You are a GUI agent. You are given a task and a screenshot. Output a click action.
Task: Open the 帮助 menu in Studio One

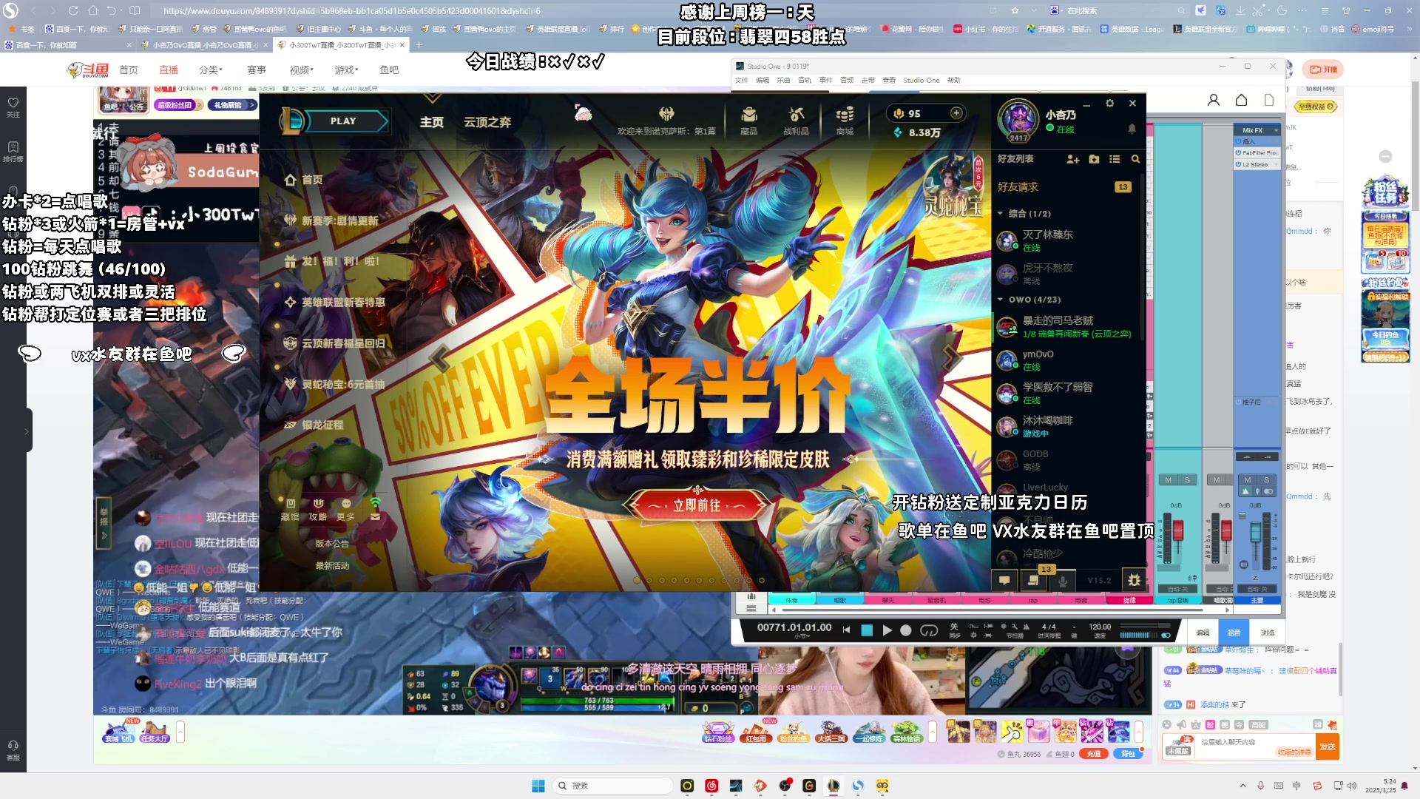954,80
